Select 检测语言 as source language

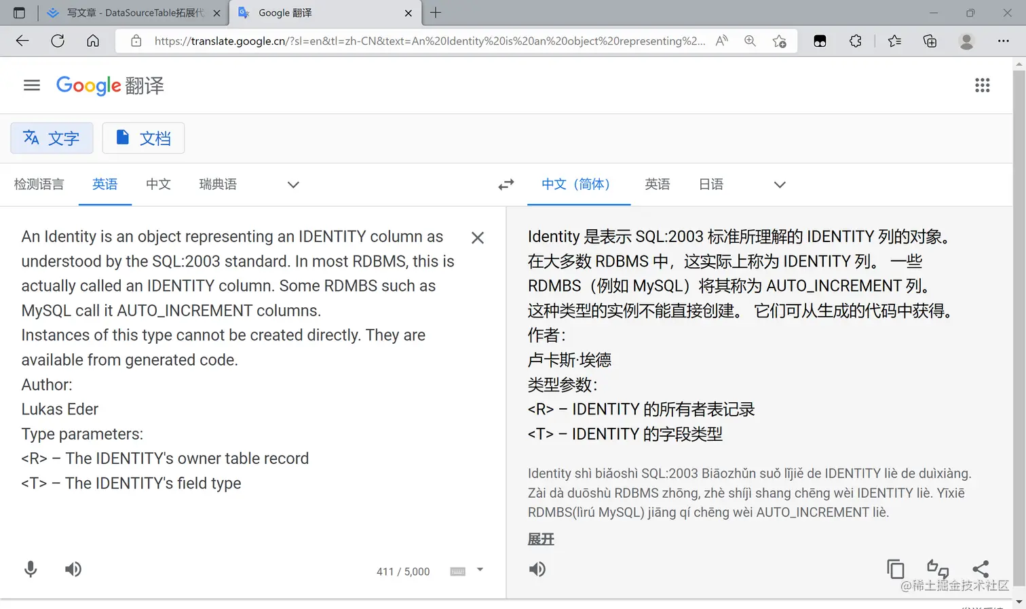39,184
